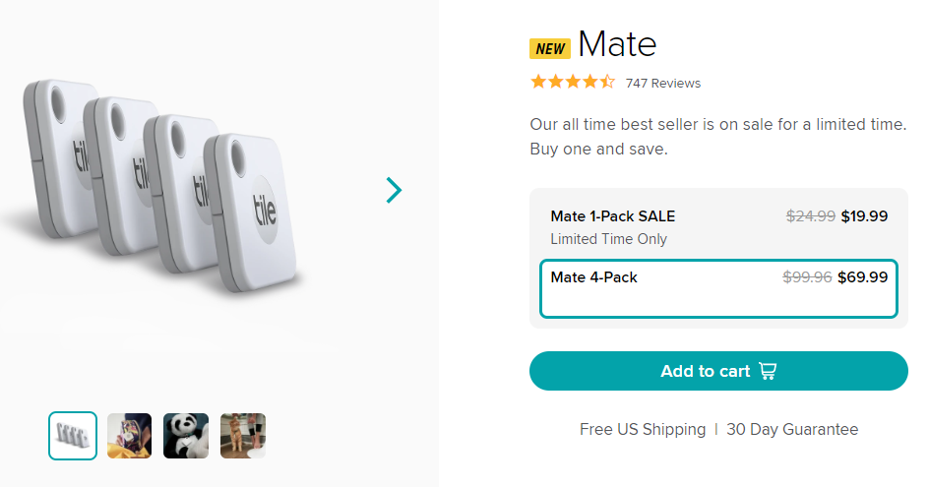Viewport: 929px width, 487px height.
Task: Open the 747 Reviews link
Action: click(663, 84)
